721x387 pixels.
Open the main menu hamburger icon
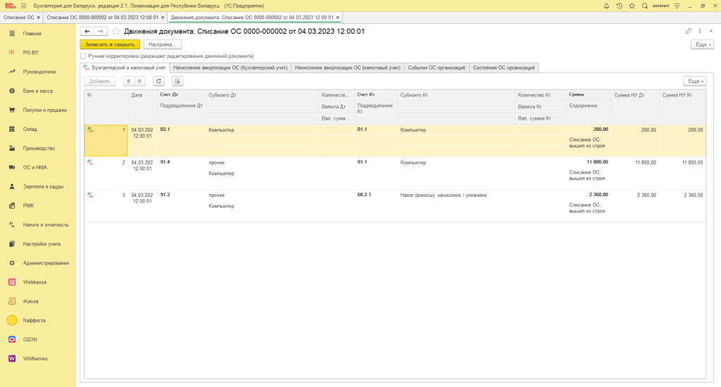[23, 6]
